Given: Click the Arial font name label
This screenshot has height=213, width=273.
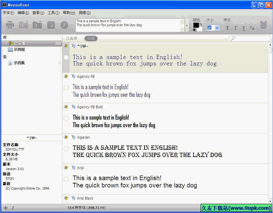Looking at the screenshot, I should (x=80, y=168).
